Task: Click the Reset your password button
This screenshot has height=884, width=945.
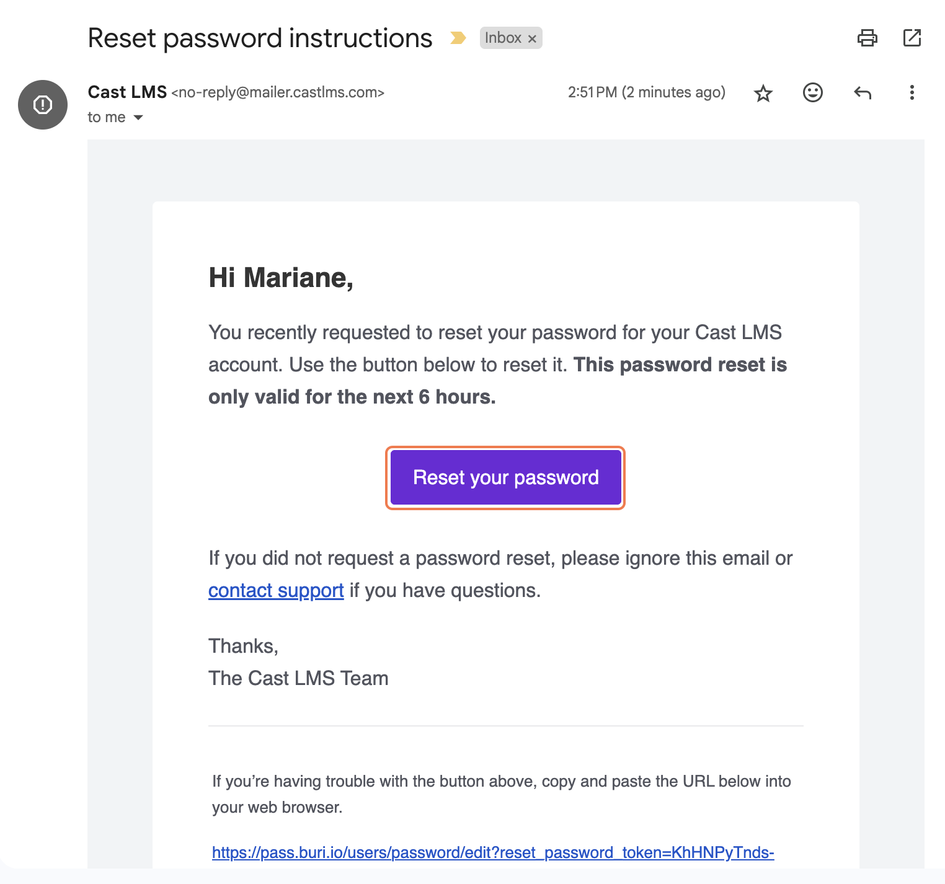Action: (505, 478)
